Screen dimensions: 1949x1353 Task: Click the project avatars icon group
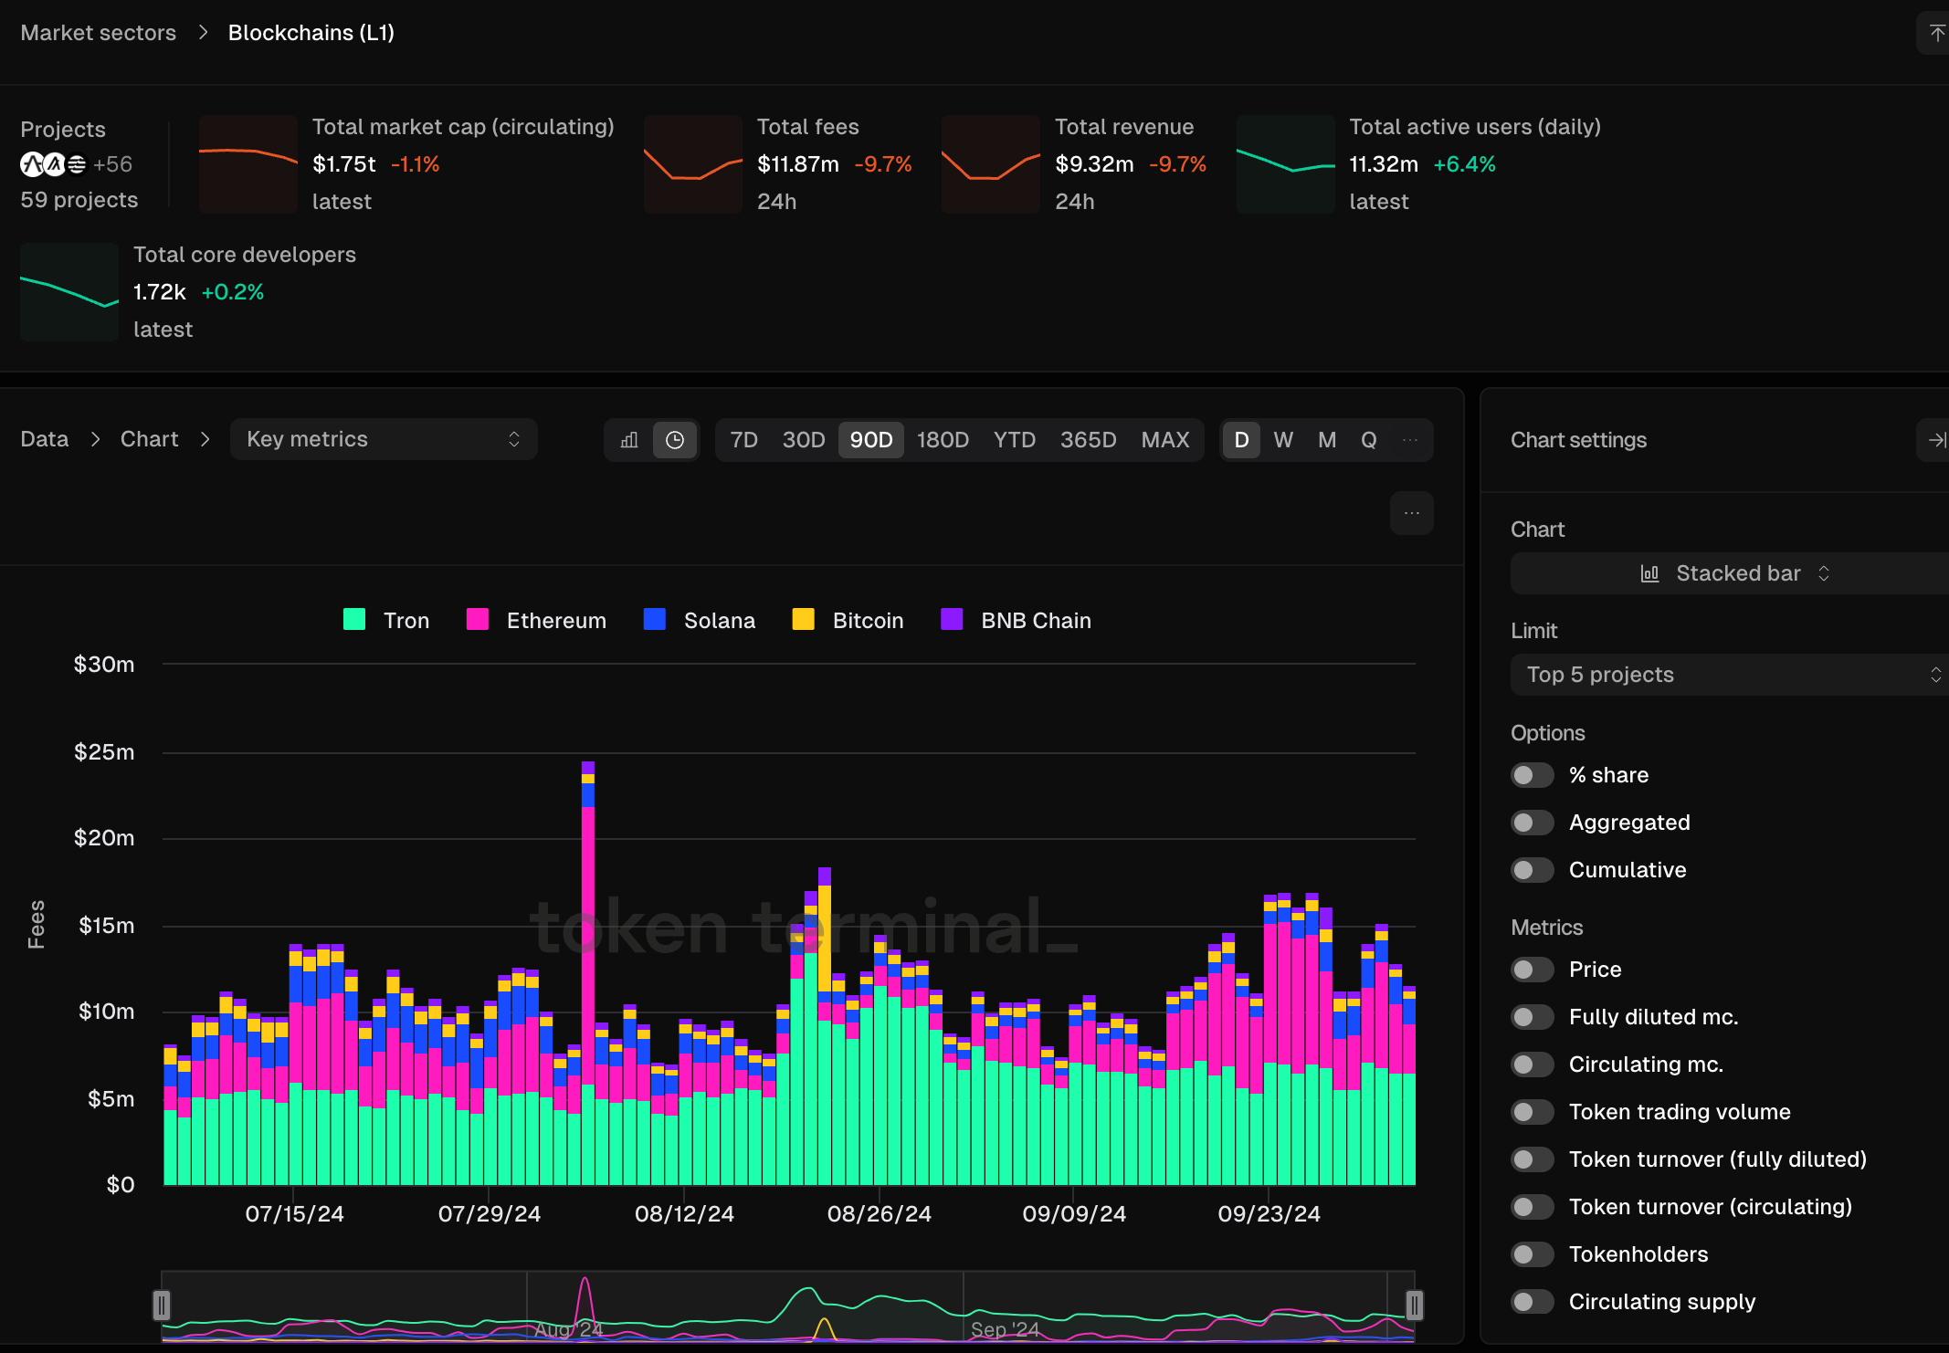[54, 164]
